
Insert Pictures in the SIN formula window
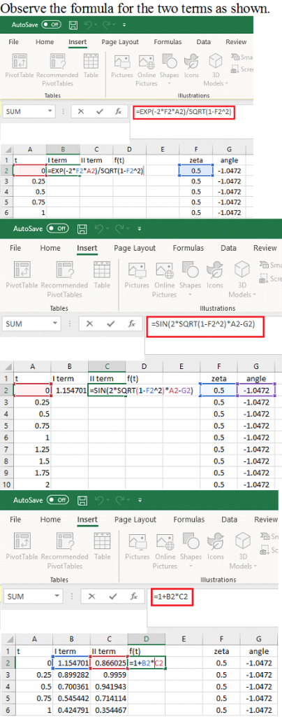[137, 275]
